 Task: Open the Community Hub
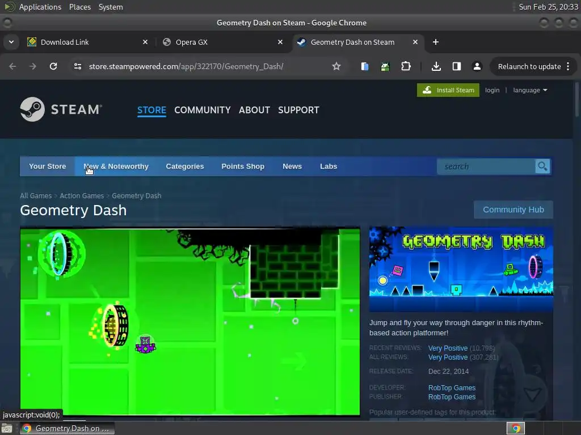pyautogui.click(x=513, y=210)
